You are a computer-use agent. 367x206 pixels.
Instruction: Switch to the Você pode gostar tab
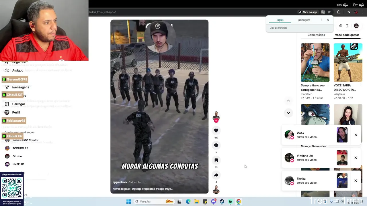click(347, 35)
